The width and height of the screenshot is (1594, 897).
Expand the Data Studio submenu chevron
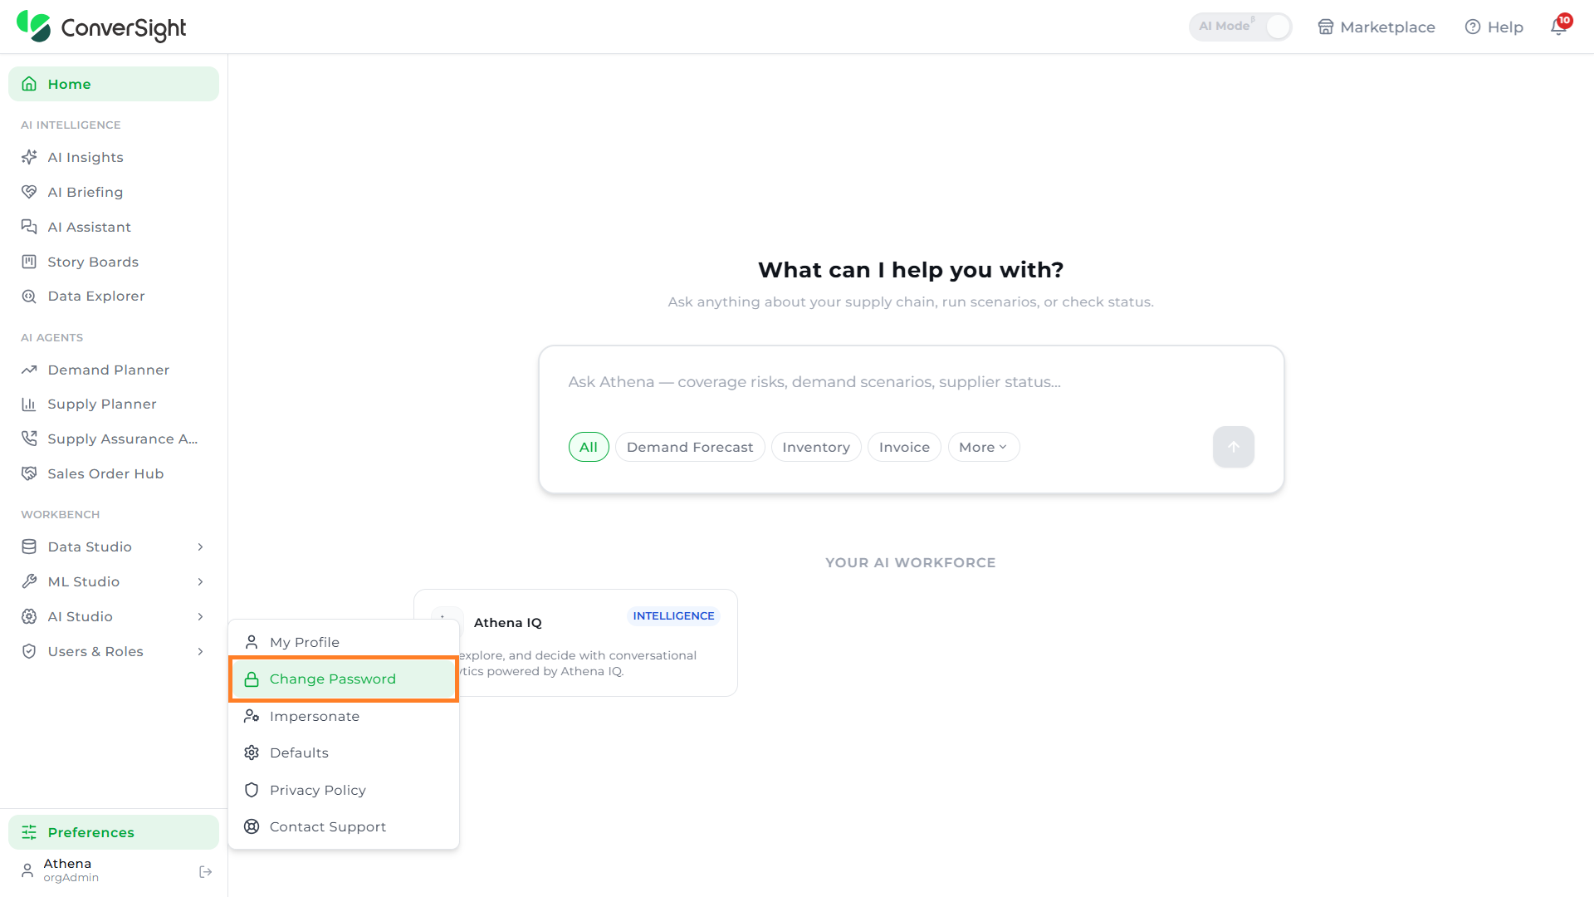pyautogui.click(x=200, y=547)
